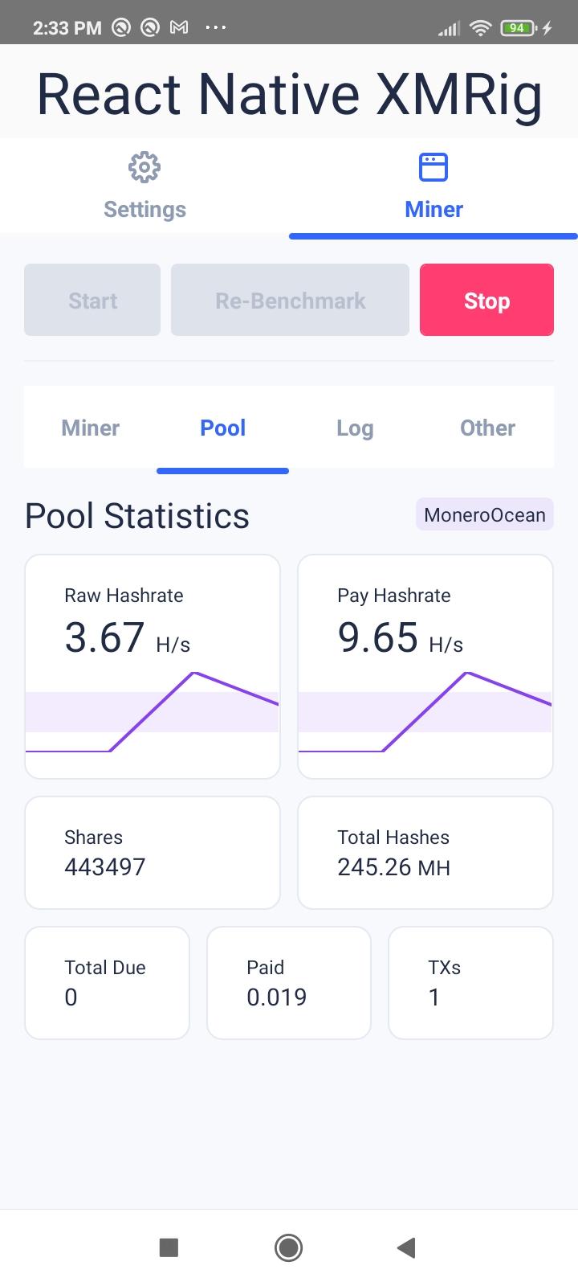Stop the miner with the Stop button
Screen dimensions: 578x1286
click(x=486, y=300)
